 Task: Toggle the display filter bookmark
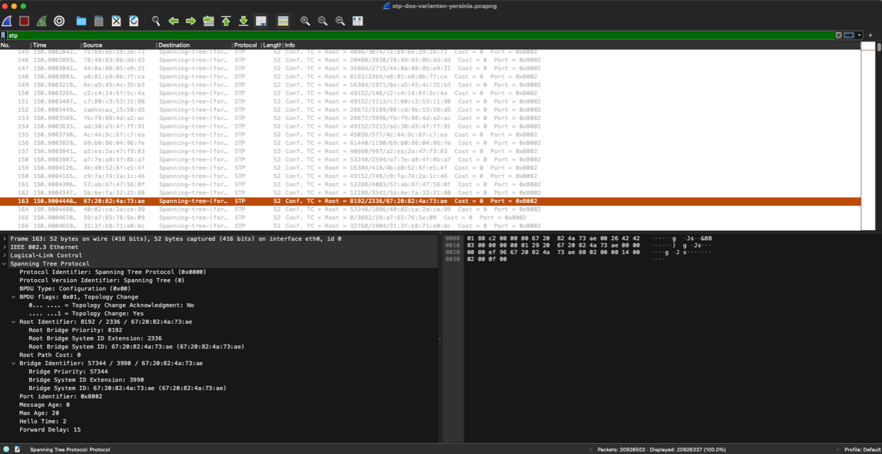[4, 35]
